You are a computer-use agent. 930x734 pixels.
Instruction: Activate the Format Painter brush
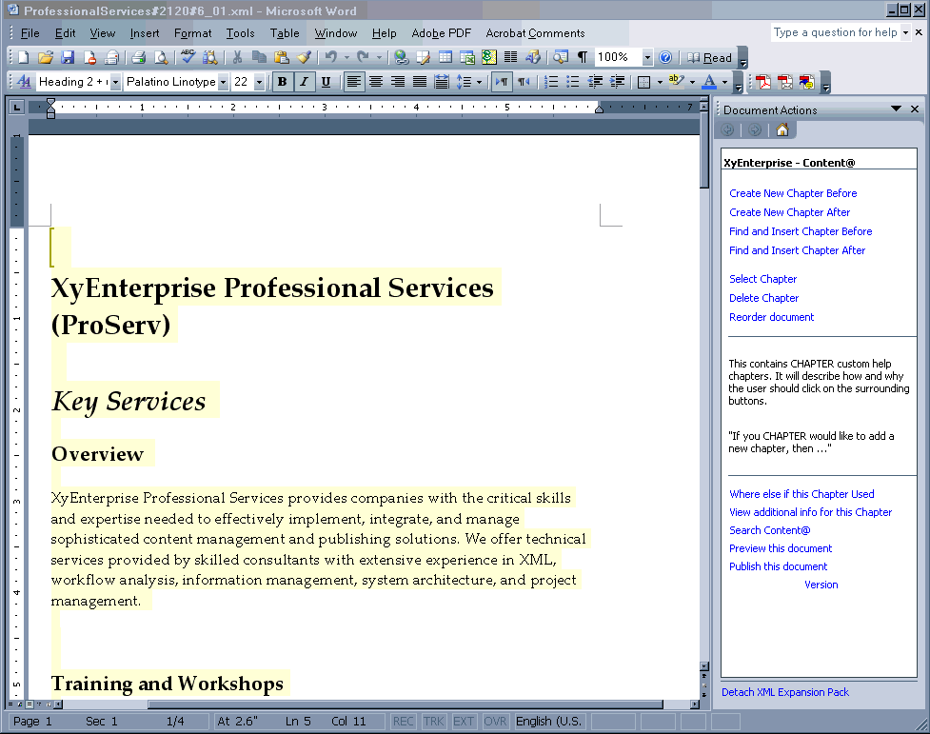coord(304,57)
